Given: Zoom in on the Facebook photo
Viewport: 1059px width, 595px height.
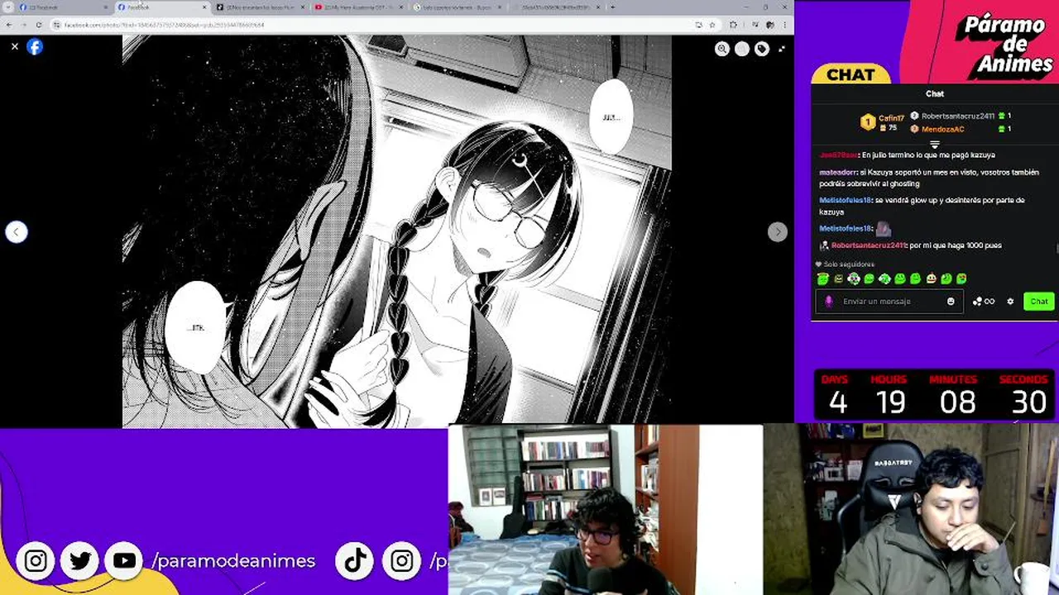Looking at the screenshot, I should 722,50.
